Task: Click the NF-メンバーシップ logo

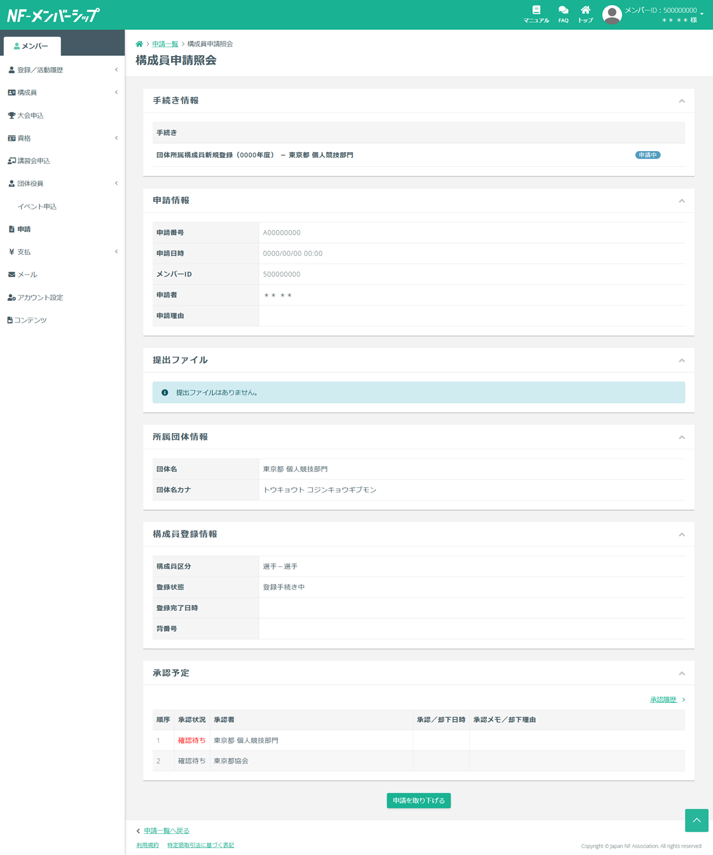Action: (x=53, y=15)
